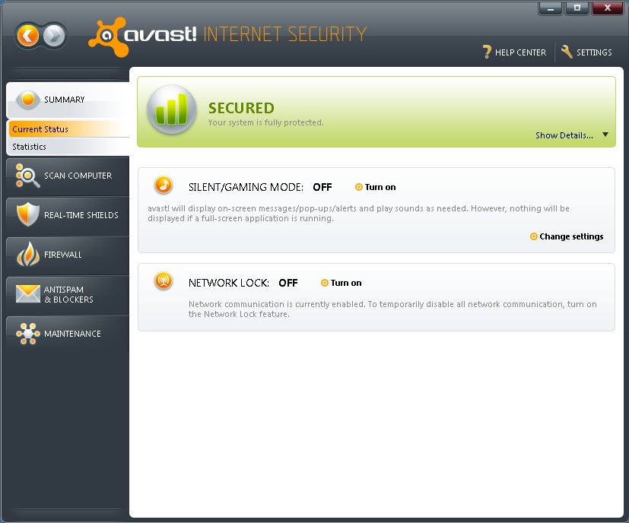Open Change settings for Silent/Gaming Mode

pos(571,236)
